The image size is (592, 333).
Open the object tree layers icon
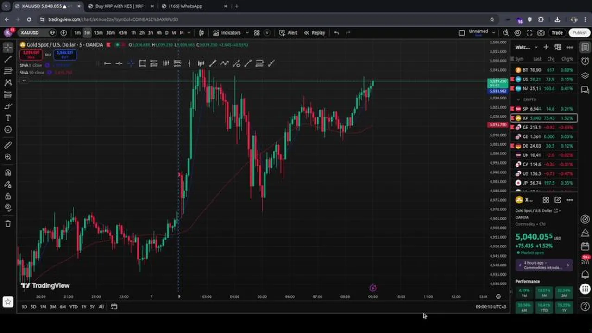click(x=585, y=76)
